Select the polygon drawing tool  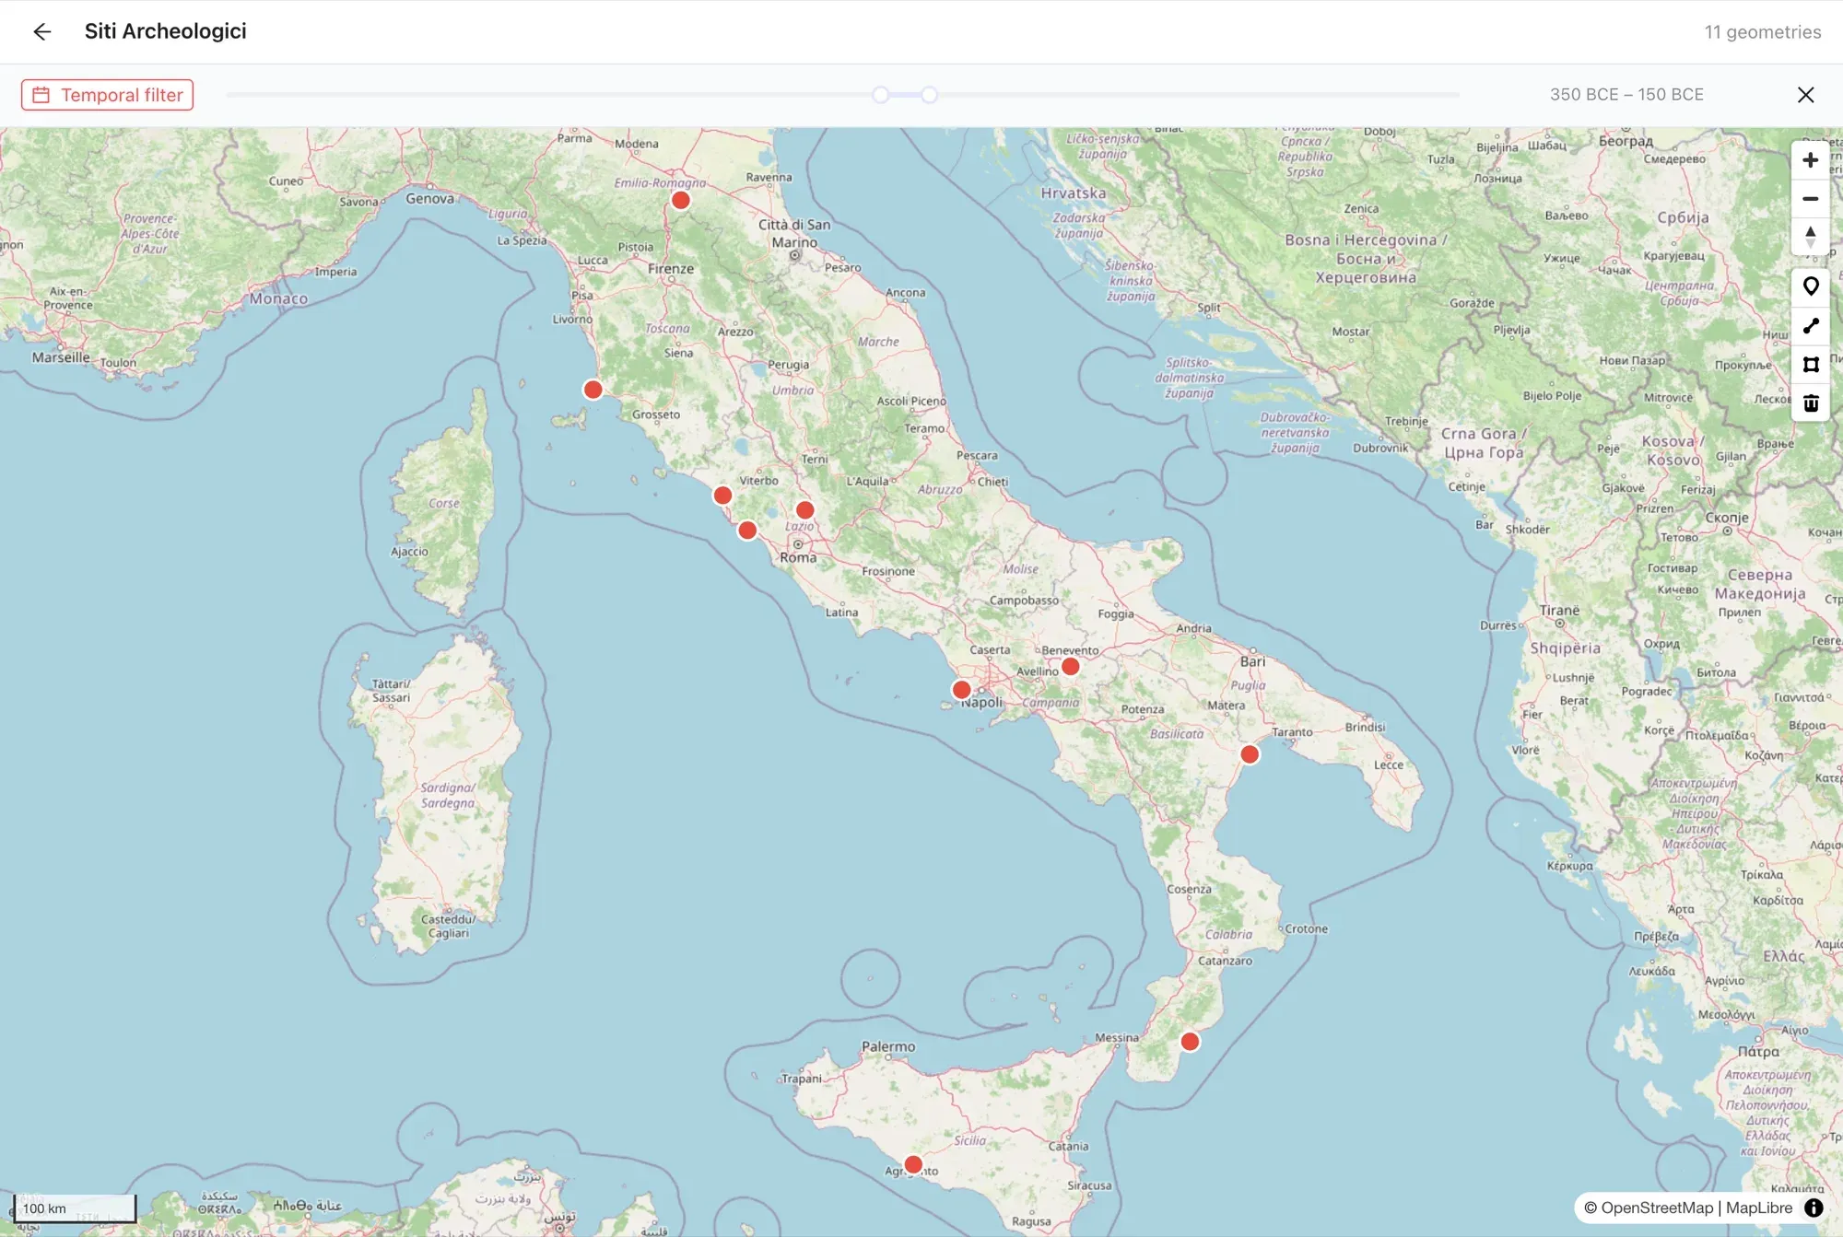click(1810, 365)
